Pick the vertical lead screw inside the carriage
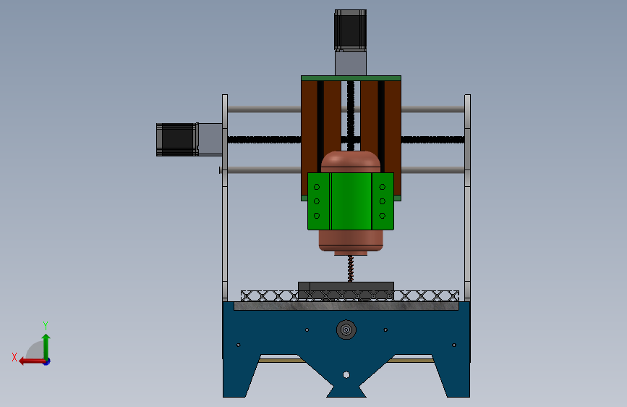 pos(351,115)
